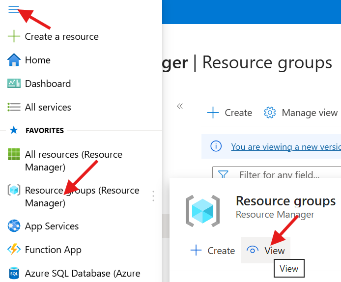Click Create in the Resource groups popup
This screenshot has width=341, height=282.
pos(212,251)
